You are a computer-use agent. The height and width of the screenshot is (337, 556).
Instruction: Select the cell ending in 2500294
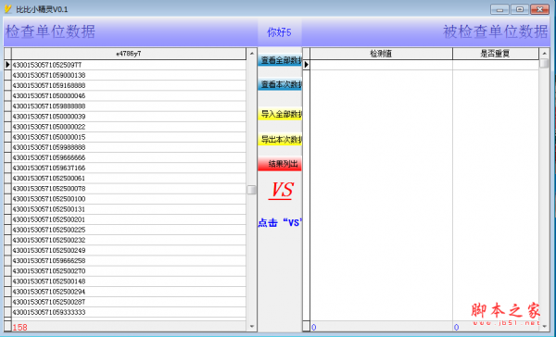coord(129,292)
